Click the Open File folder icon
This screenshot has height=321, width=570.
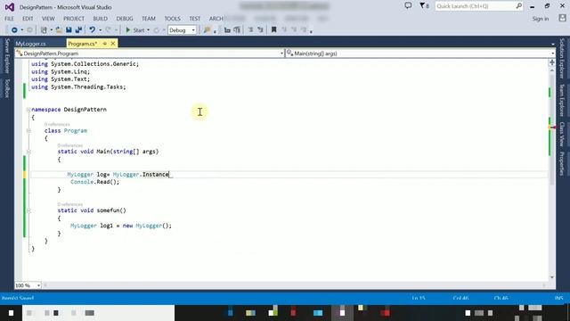[x=59, y=30]
